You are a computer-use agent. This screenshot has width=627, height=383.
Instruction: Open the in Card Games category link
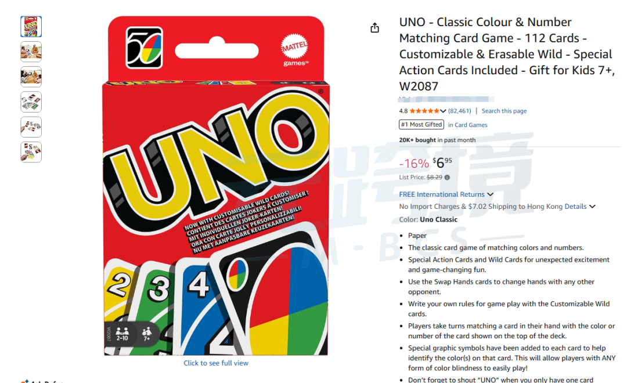click(x=467, y=125)
